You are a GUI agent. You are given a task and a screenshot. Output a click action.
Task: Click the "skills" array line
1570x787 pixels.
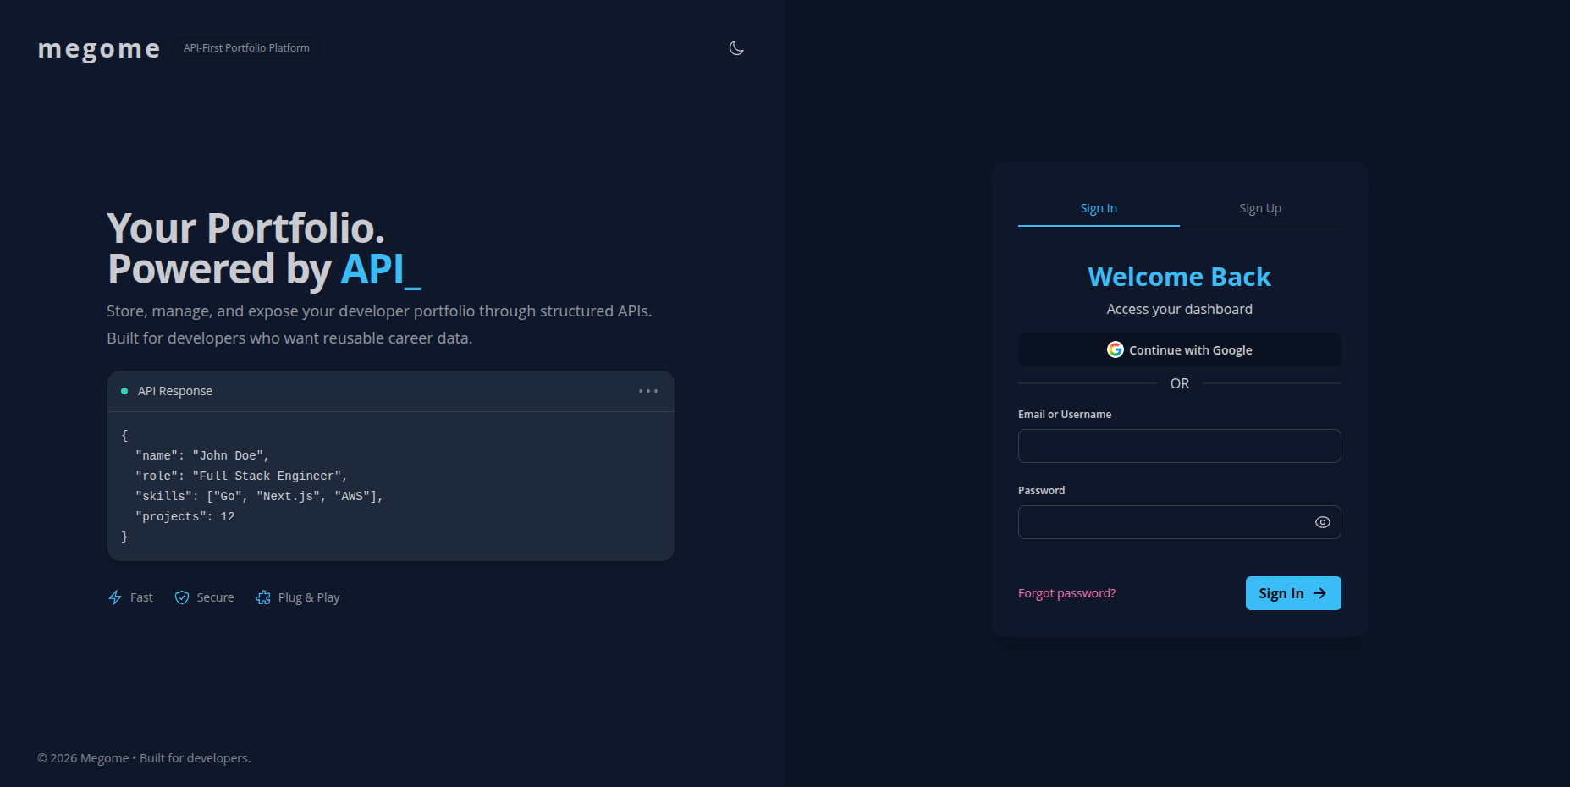coord(259,496)
